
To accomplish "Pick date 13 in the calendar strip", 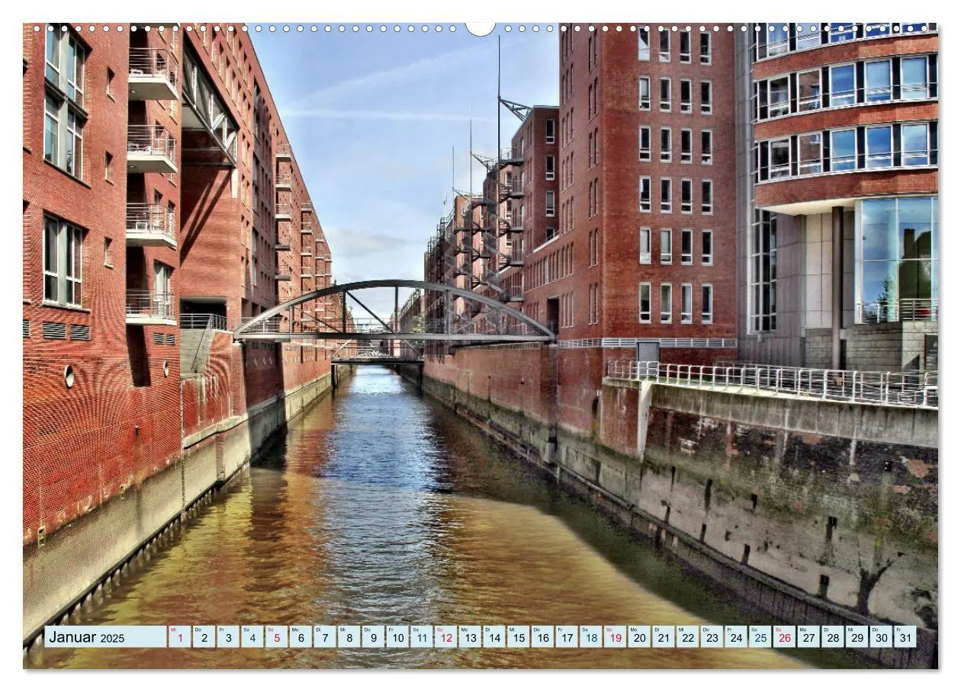I will (x=471, y=637).
